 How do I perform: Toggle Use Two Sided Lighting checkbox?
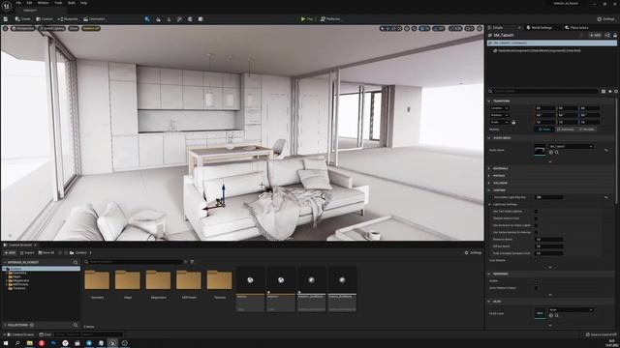coord(536,212)
